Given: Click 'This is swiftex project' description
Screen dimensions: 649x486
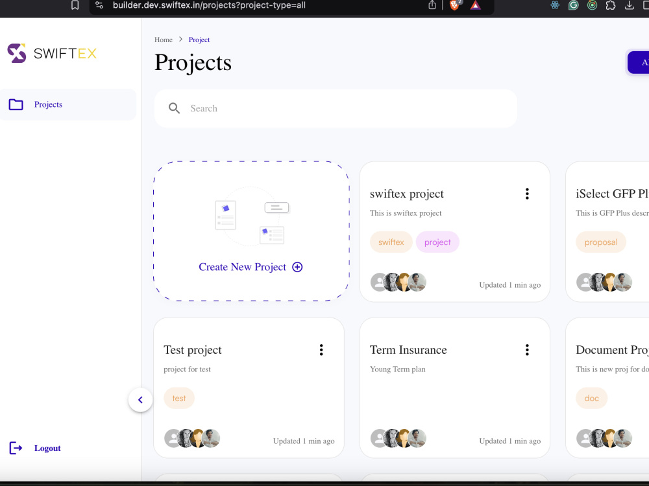Looking at the screenshot, I should click(x=406, y=213).
